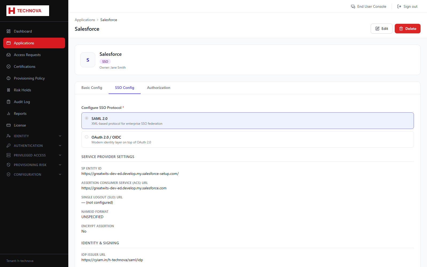Viewport: 427px width, 267px height.
Task: Switch to the Authorization tab
Action: [x=159, y=88]
